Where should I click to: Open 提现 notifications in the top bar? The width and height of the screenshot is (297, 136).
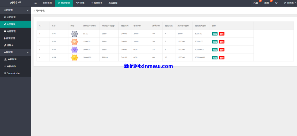[267, 3]
